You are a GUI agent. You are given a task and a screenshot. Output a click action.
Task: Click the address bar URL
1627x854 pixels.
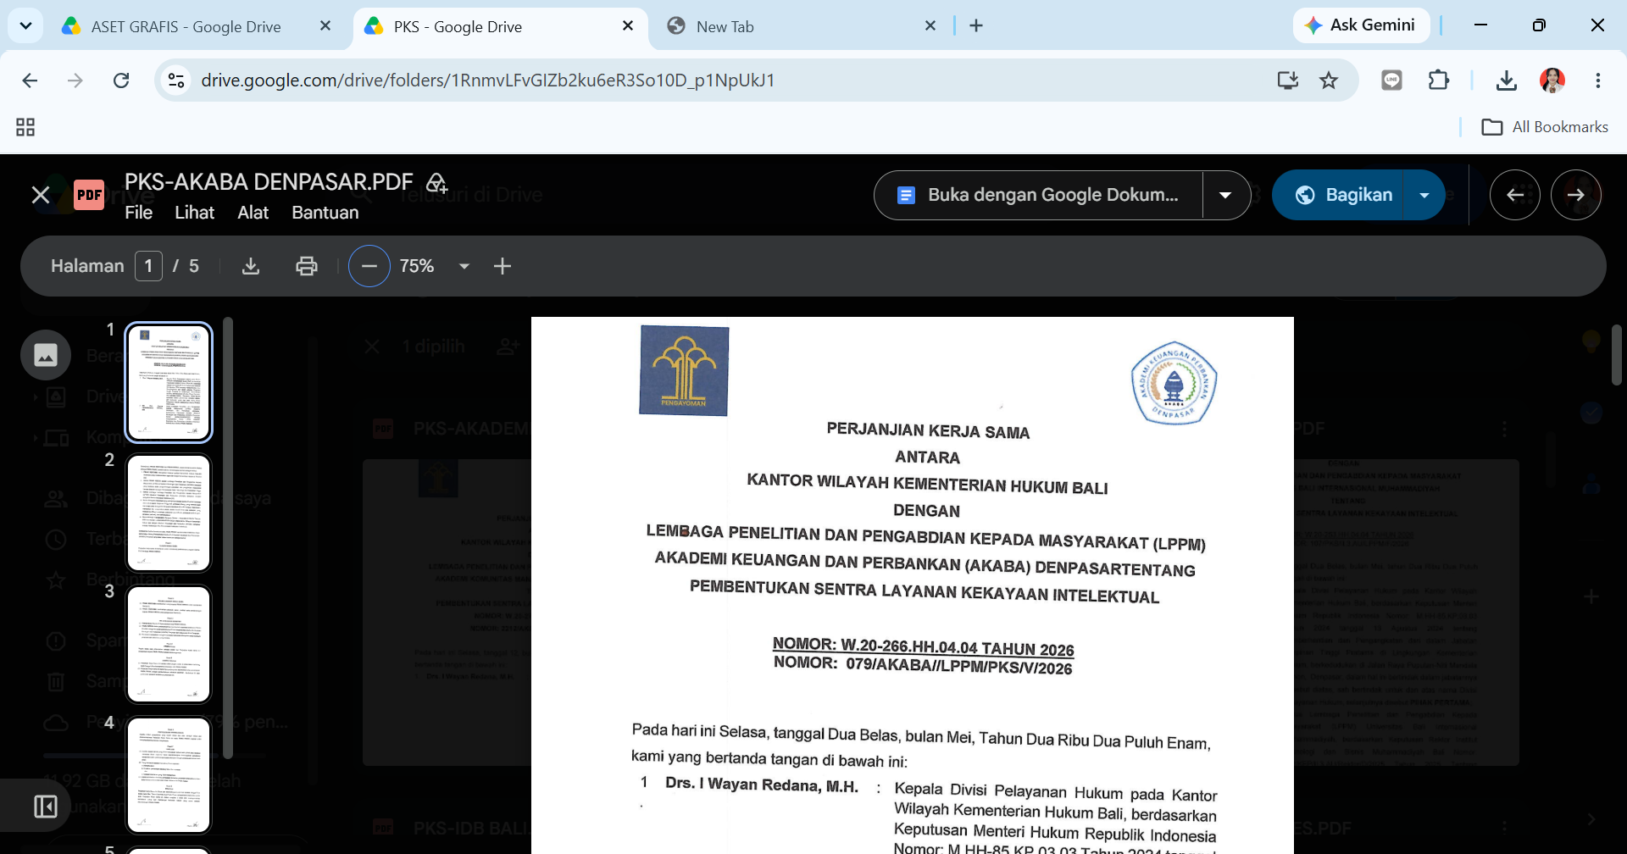[487, 80]
